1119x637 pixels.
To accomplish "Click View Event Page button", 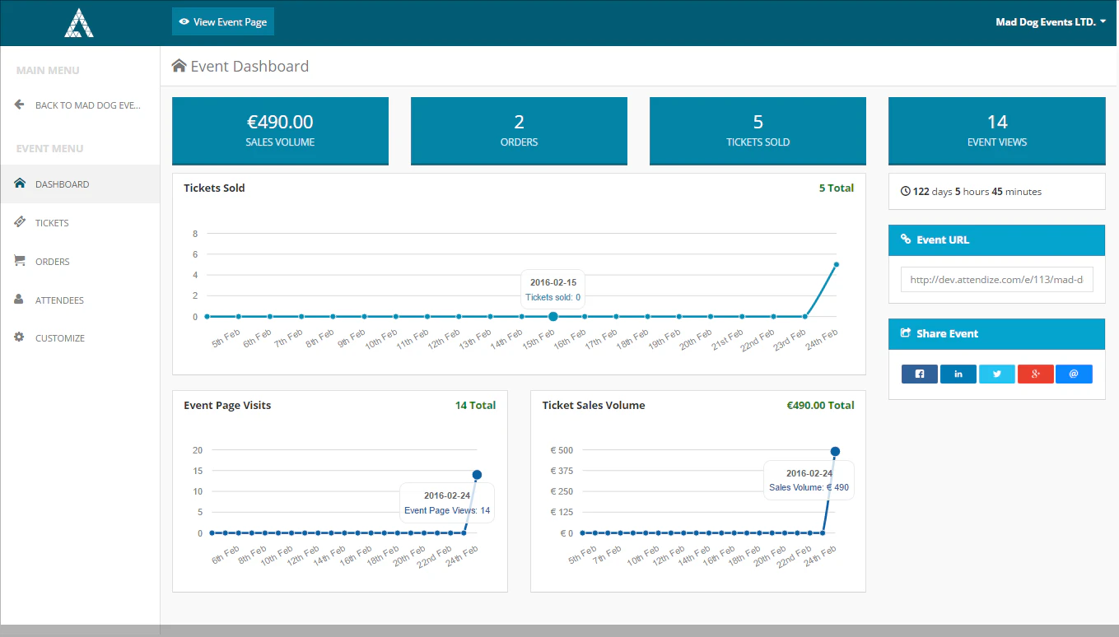I will pyautogui.click(x=223, y=22).
